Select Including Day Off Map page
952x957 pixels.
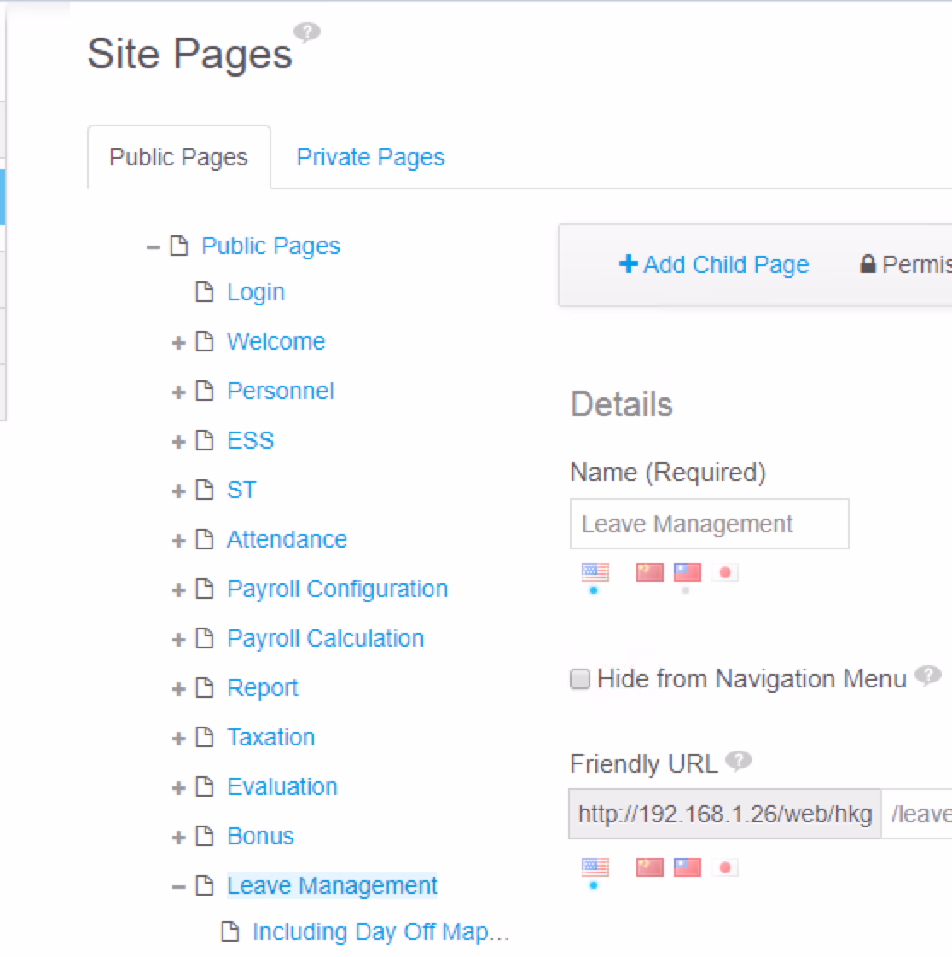(380, 931)
